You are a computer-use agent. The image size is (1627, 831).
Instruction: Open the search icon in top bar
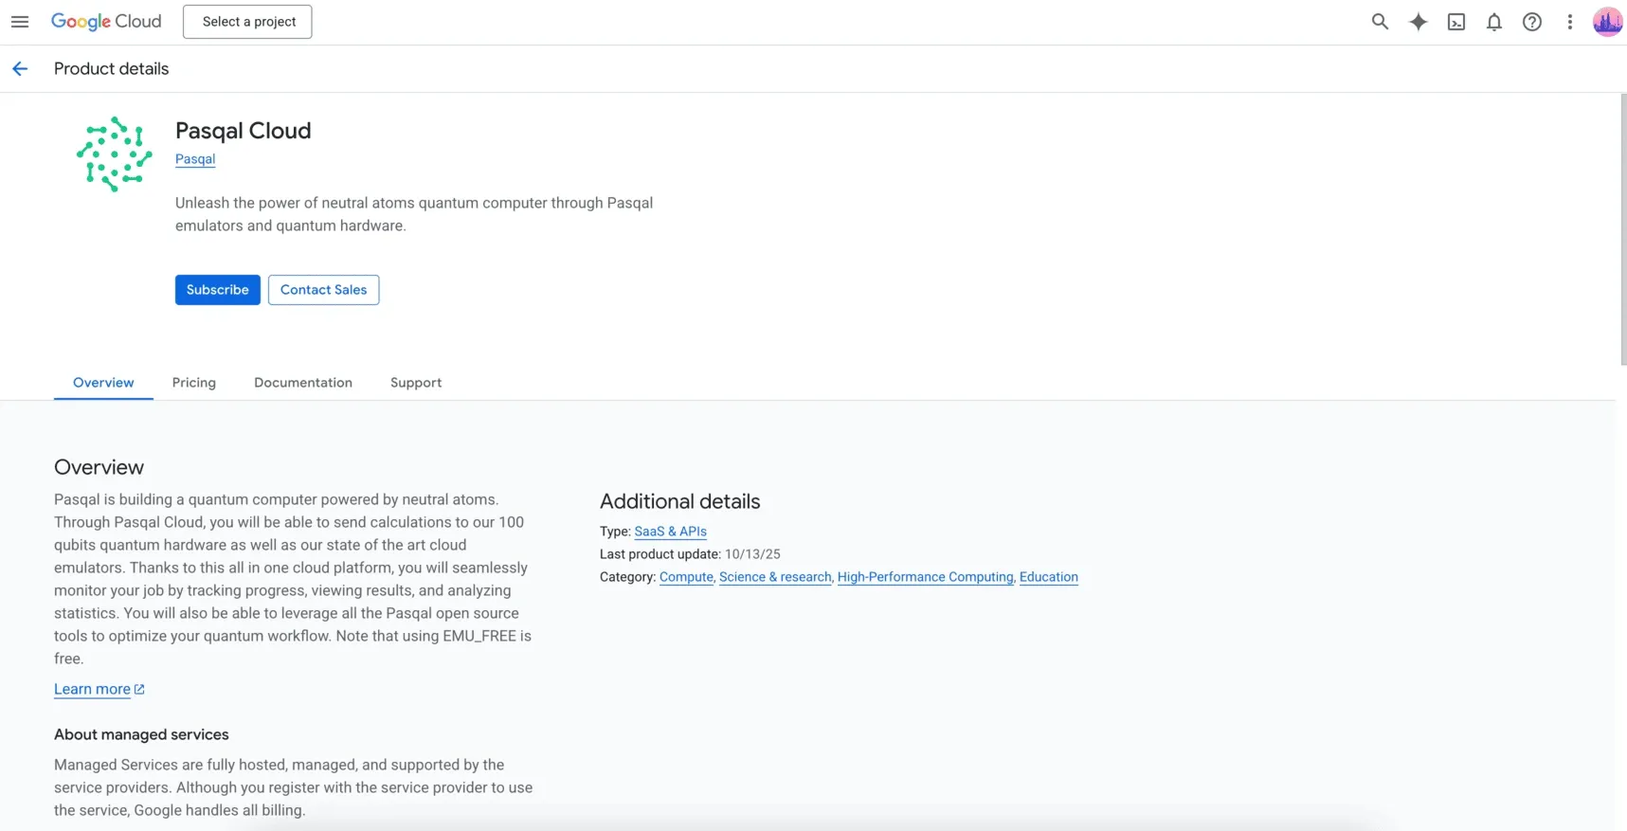coord(1380,22)
